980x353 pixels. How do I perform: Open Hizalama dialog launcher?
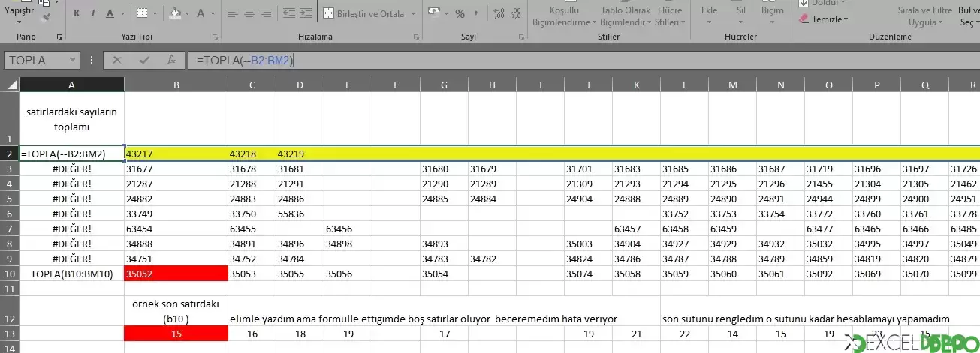[416, 36]
